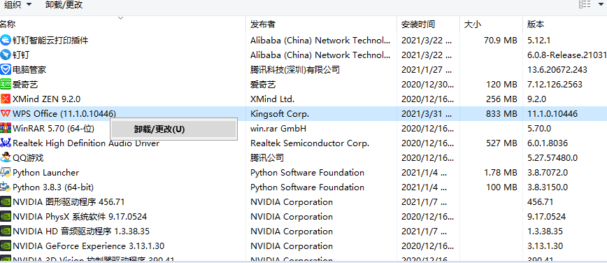
Task: Click publisher XMind Ltd.
Action: (x=272, y=99)
